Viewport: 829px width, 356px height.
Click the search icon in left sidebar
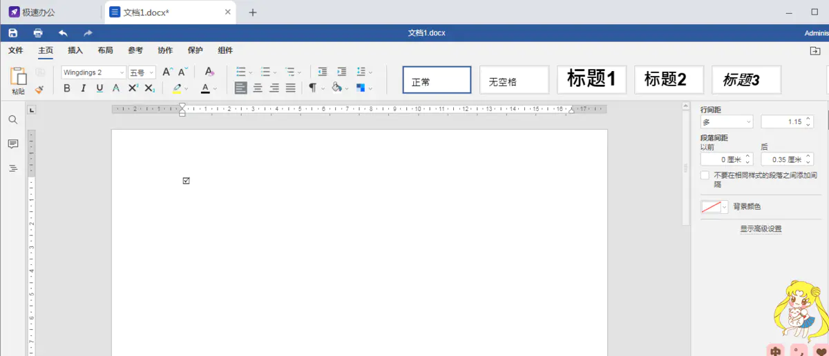[x=12, y=119]
